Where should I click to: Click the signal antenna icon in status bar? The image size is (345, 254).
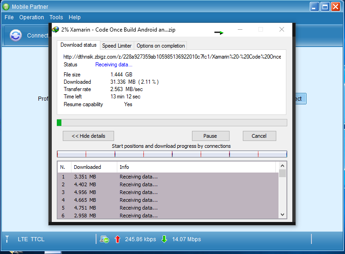[x=7, y=239]
